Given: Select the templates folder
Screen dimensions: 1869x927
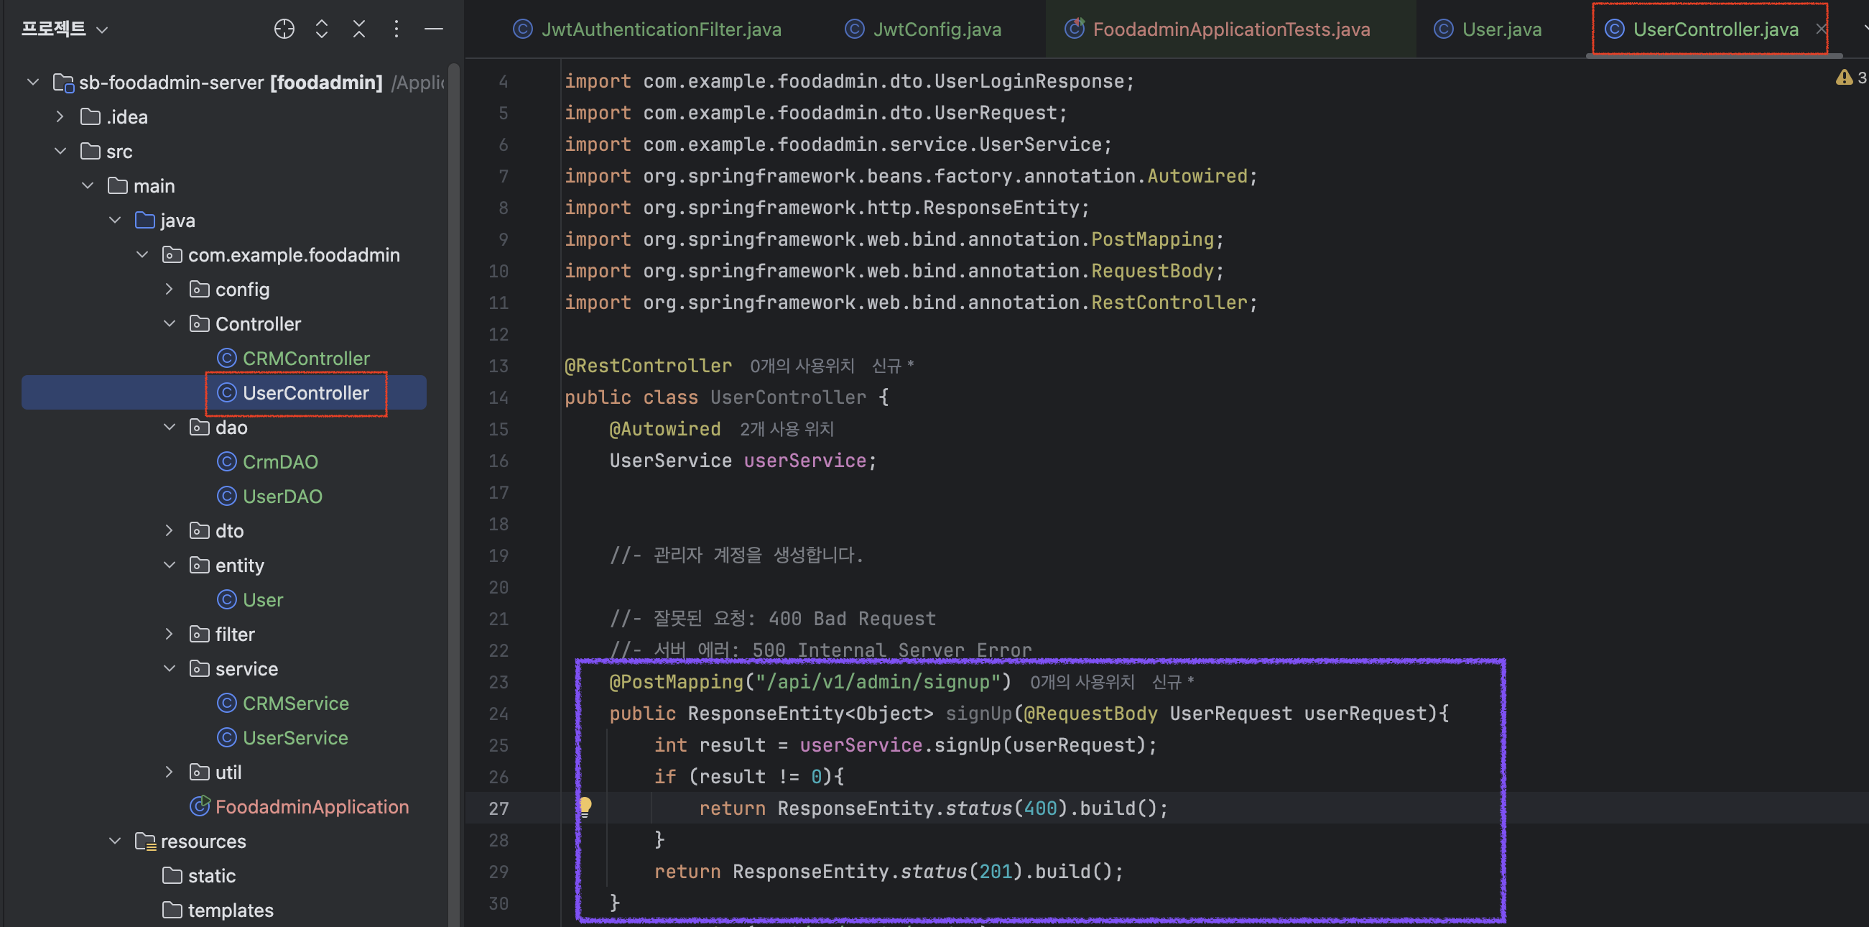Looking at the screenshot, I should point(231,910).
